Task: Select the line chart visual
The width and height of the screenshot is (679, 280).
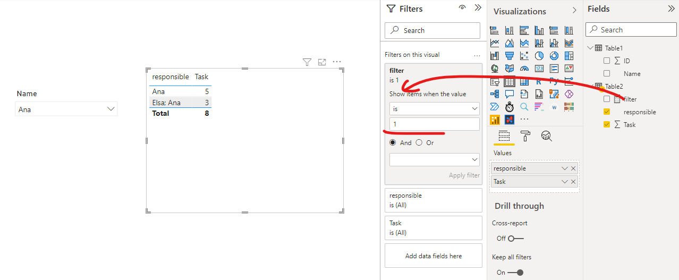Action: click(x=495, y=43)
